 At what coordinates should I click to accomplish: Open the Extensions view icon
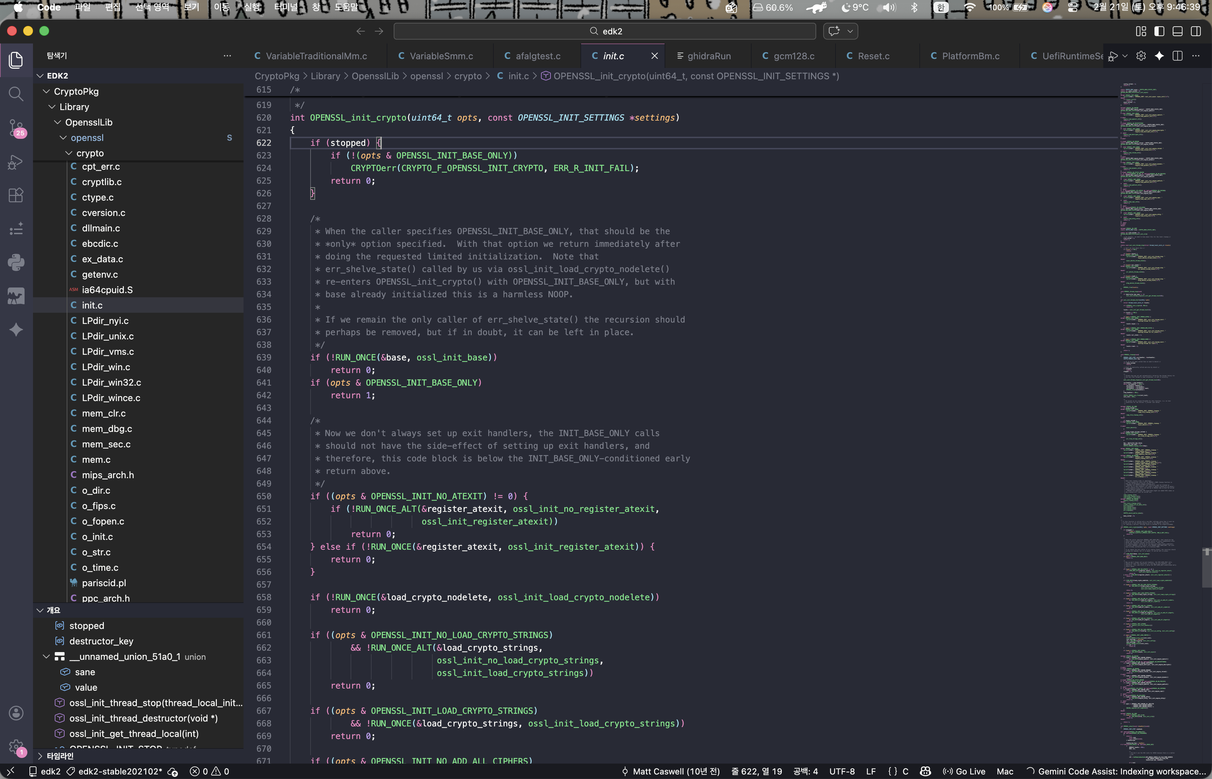coord(16,195)
